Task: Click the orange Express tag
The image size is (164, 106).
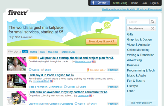Action: point(33,58)
